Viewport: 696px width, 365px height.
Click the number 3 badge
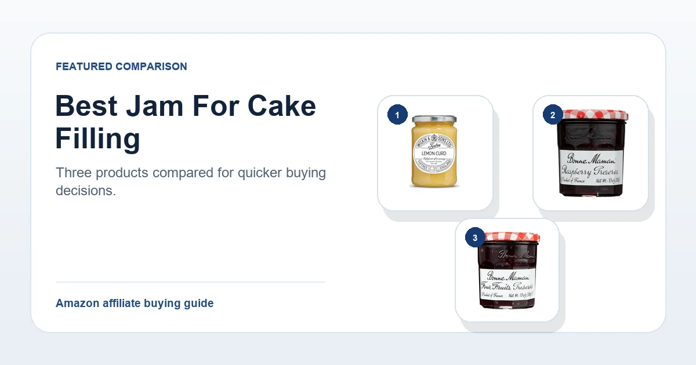point(475,238)
